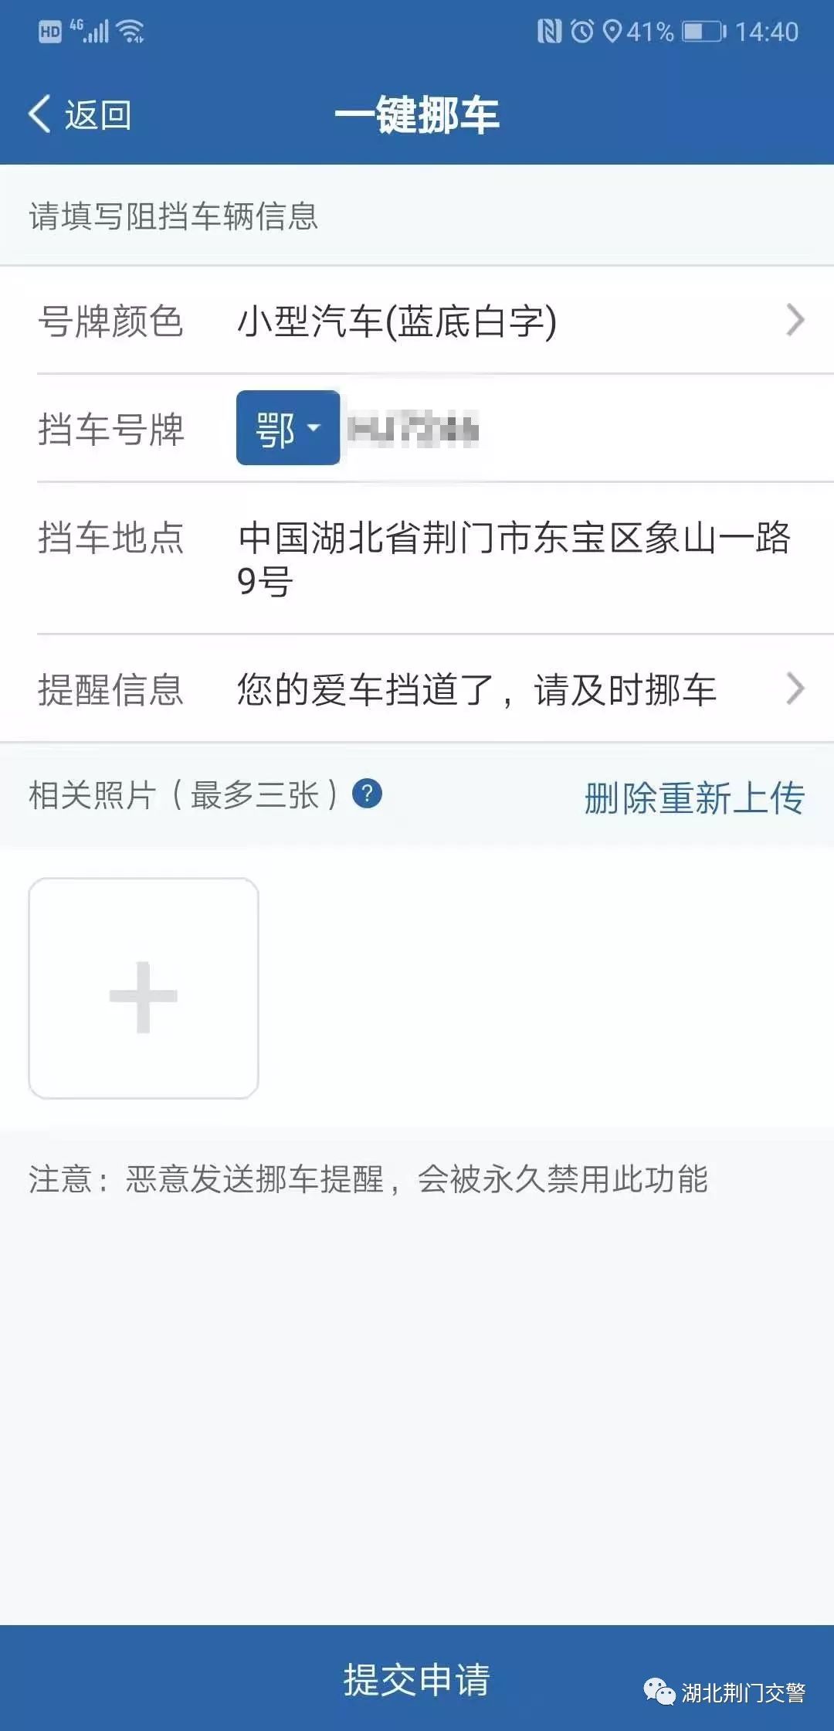Add a photo with the plus box
This screenshot has height=1731, width=834.
[144, 988]
